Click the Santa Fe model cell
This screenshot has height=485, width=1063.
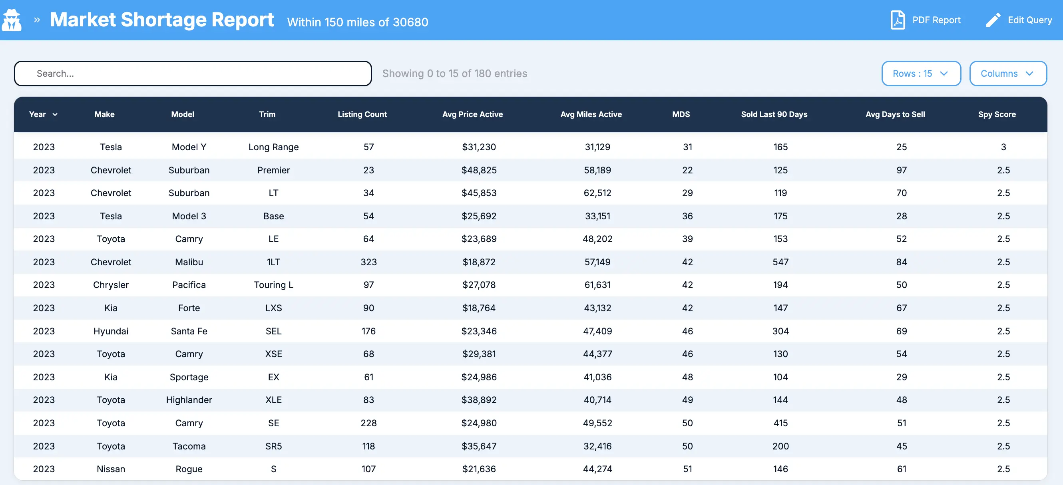[x=189, y=331]
